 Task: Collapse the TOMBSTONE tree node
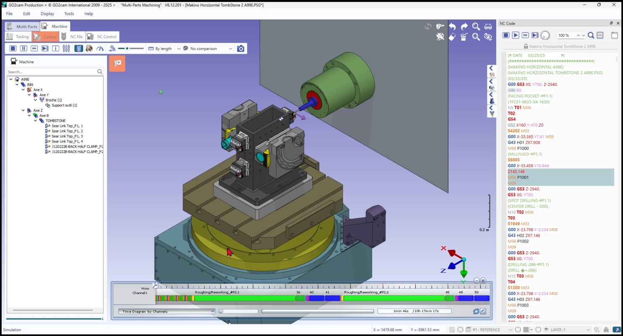point(35,121)
